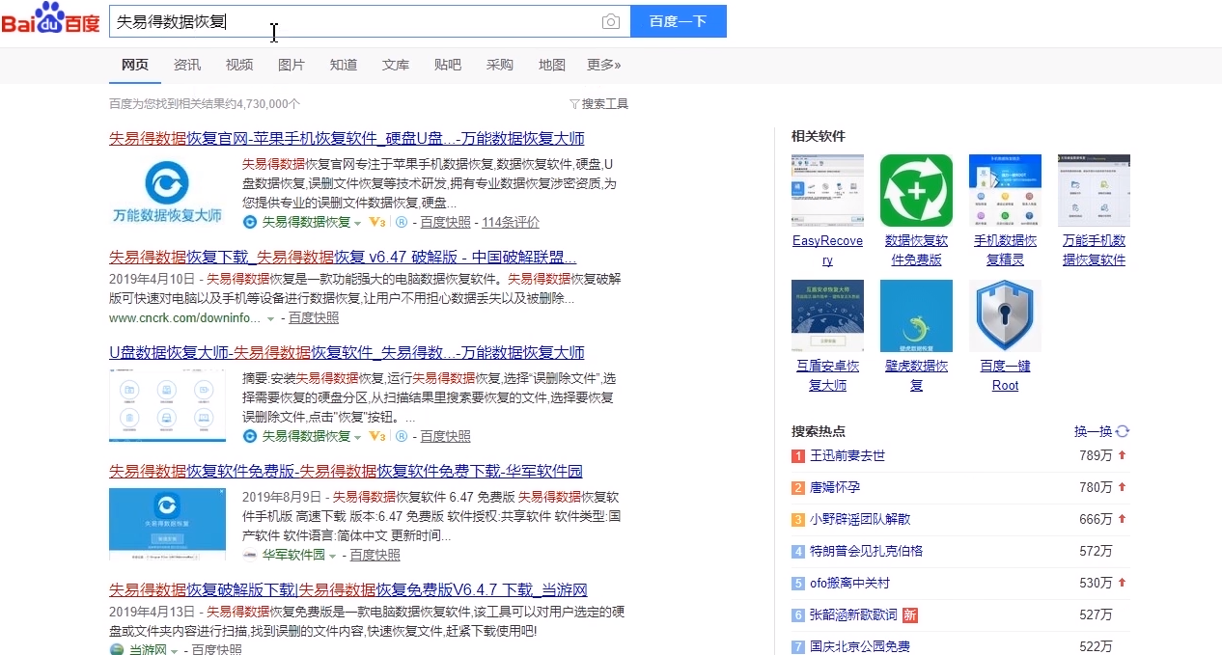Open 百度快照 for the first result
Screen dimensions: 1222x655
[x=445, y=222]
